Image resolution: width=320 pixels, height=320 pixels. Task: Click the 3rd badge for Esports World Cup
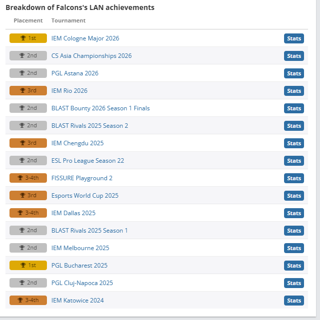pos(28,195)
